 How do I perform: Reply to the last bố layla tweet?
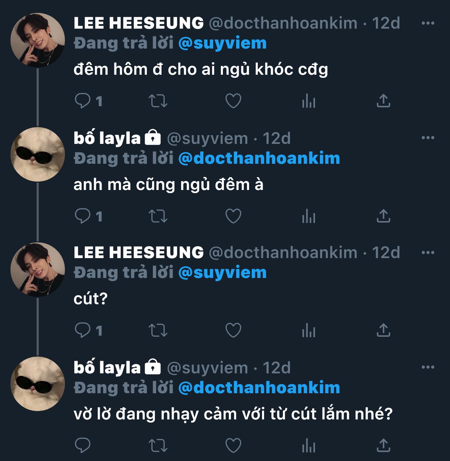click(83, 445)
